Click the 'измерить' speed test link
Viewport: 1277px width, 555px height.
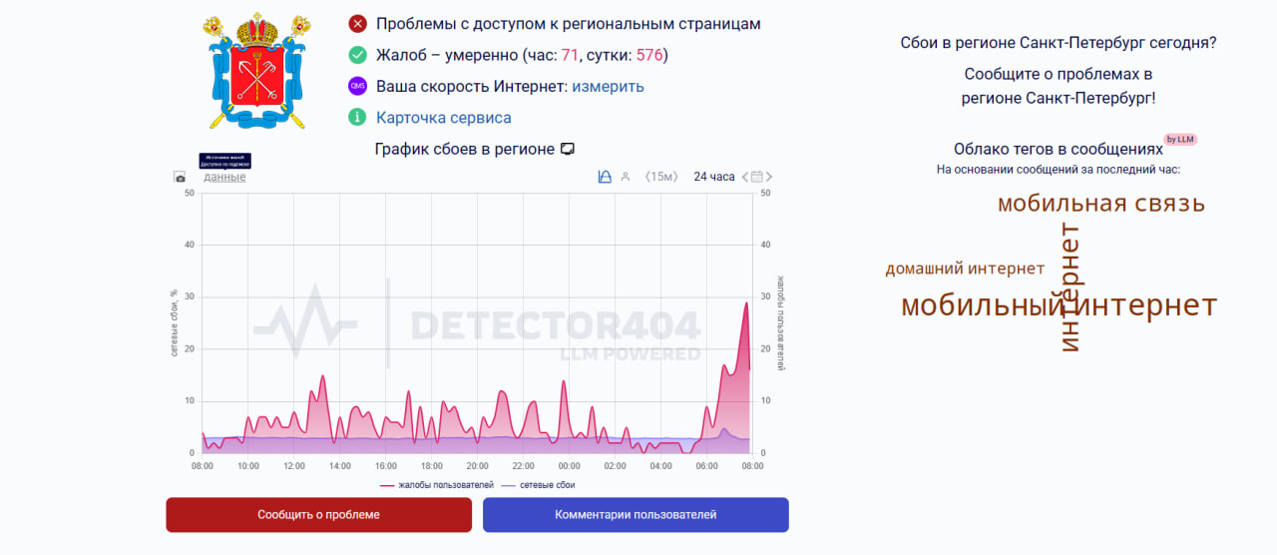point(608,86)
